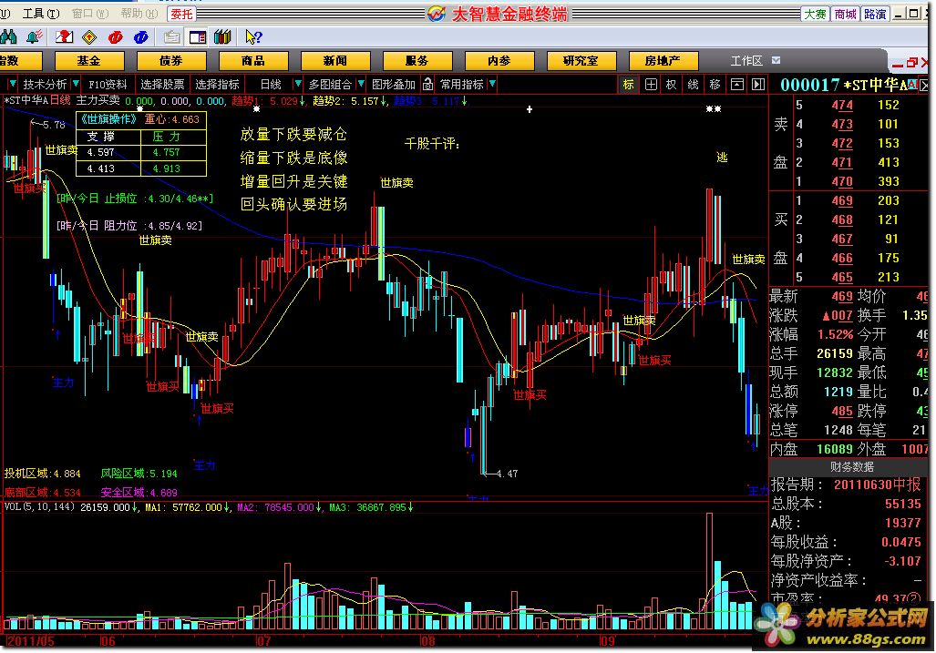The width and height of the screenshot is (936, 653).
Task: Toggle the side panel layout icon
Action: 198,37
